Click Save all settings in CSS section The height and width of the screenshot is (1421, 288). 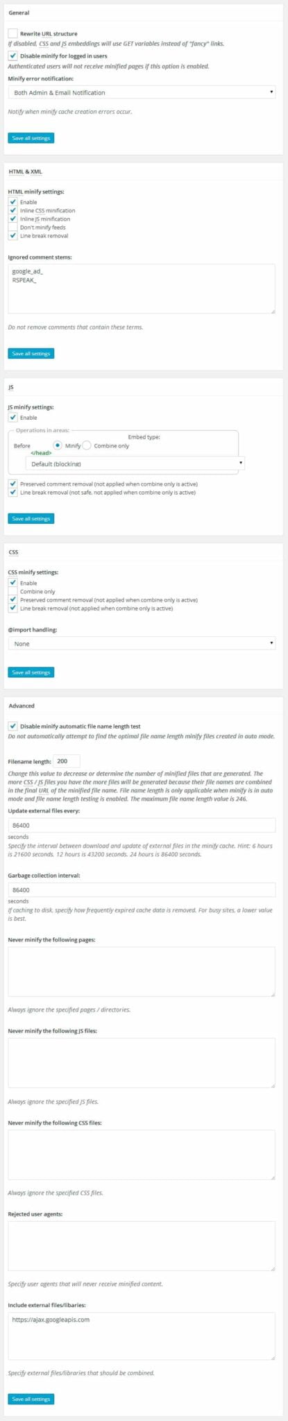pos(31,672)
